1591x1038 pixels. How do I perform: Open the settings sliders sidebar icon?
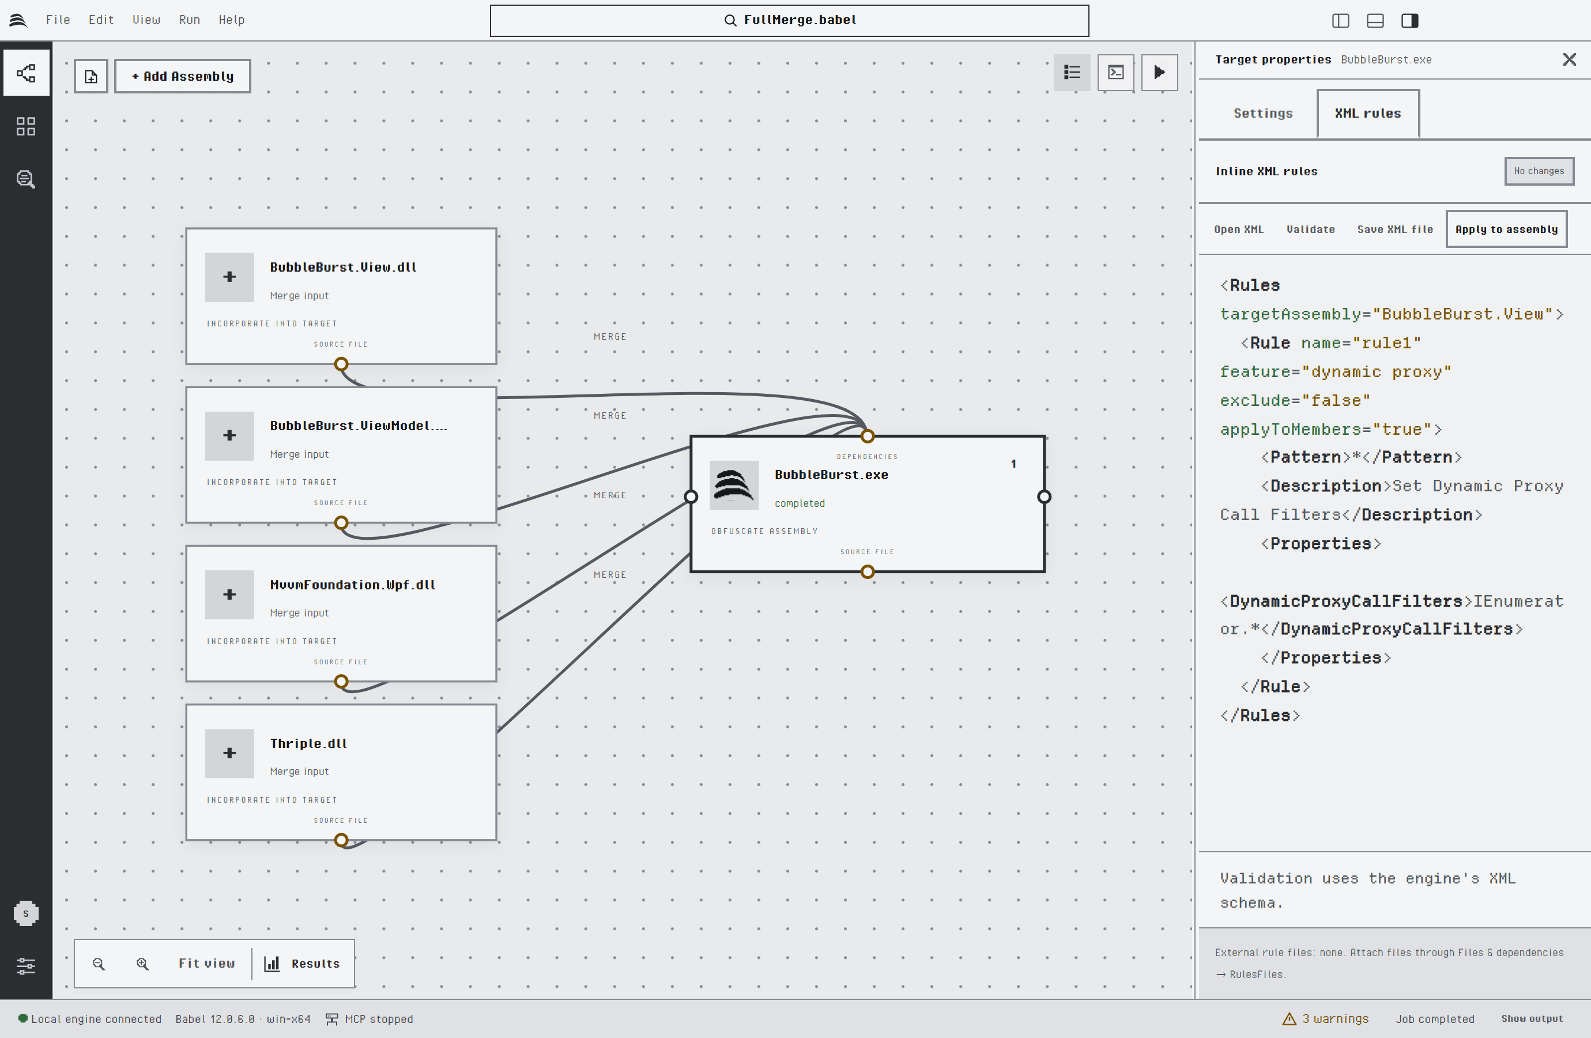[26, 966]
